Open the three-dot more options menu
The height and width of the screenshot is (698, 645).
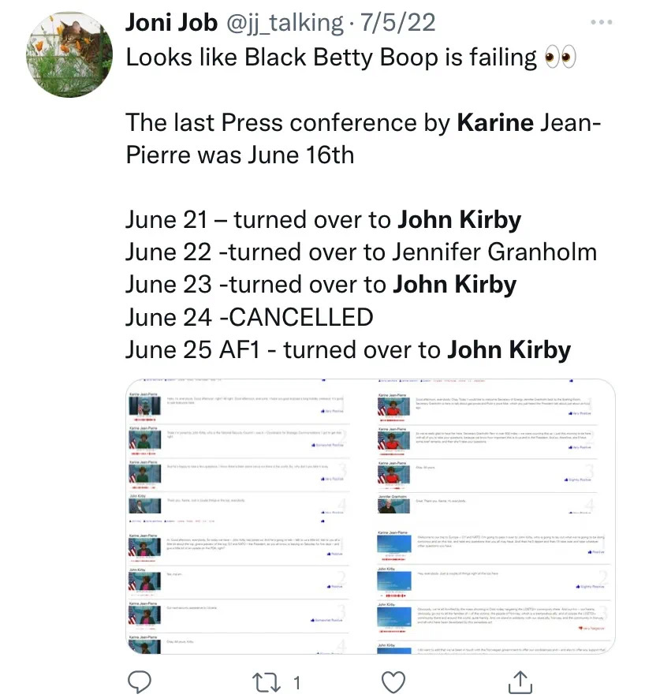pos(602,22)
